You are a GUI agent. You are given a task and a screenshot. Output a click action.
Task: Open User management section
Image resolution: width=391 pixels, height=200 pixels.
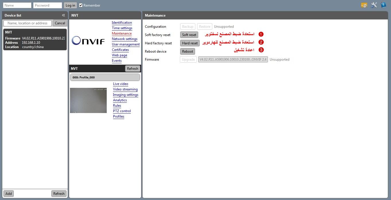[x=126, y=44]
